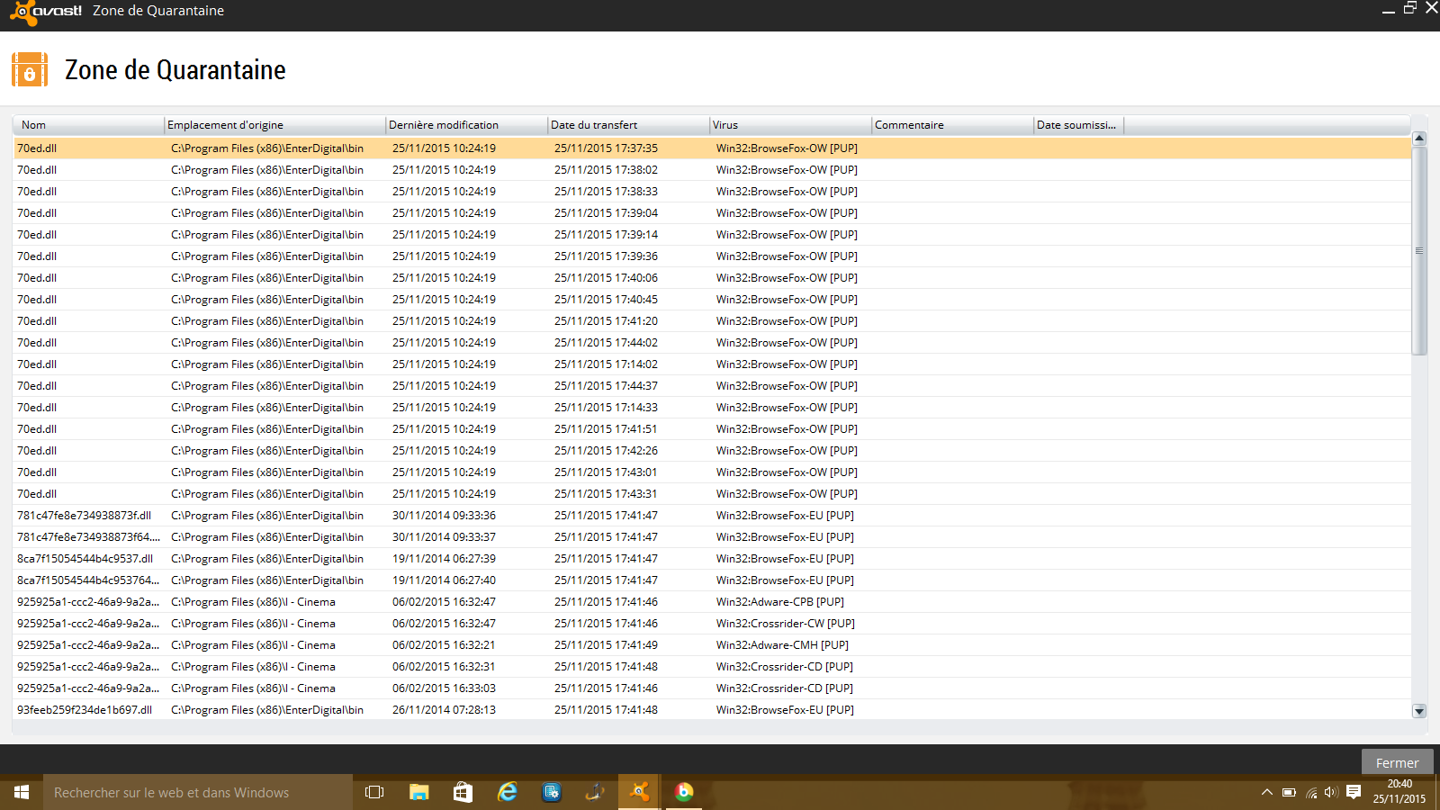Sort by Date du transfert column header
1440x810 pixels.
628,125
